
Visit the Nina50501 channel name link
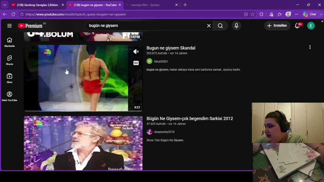(x=161, y=61)
